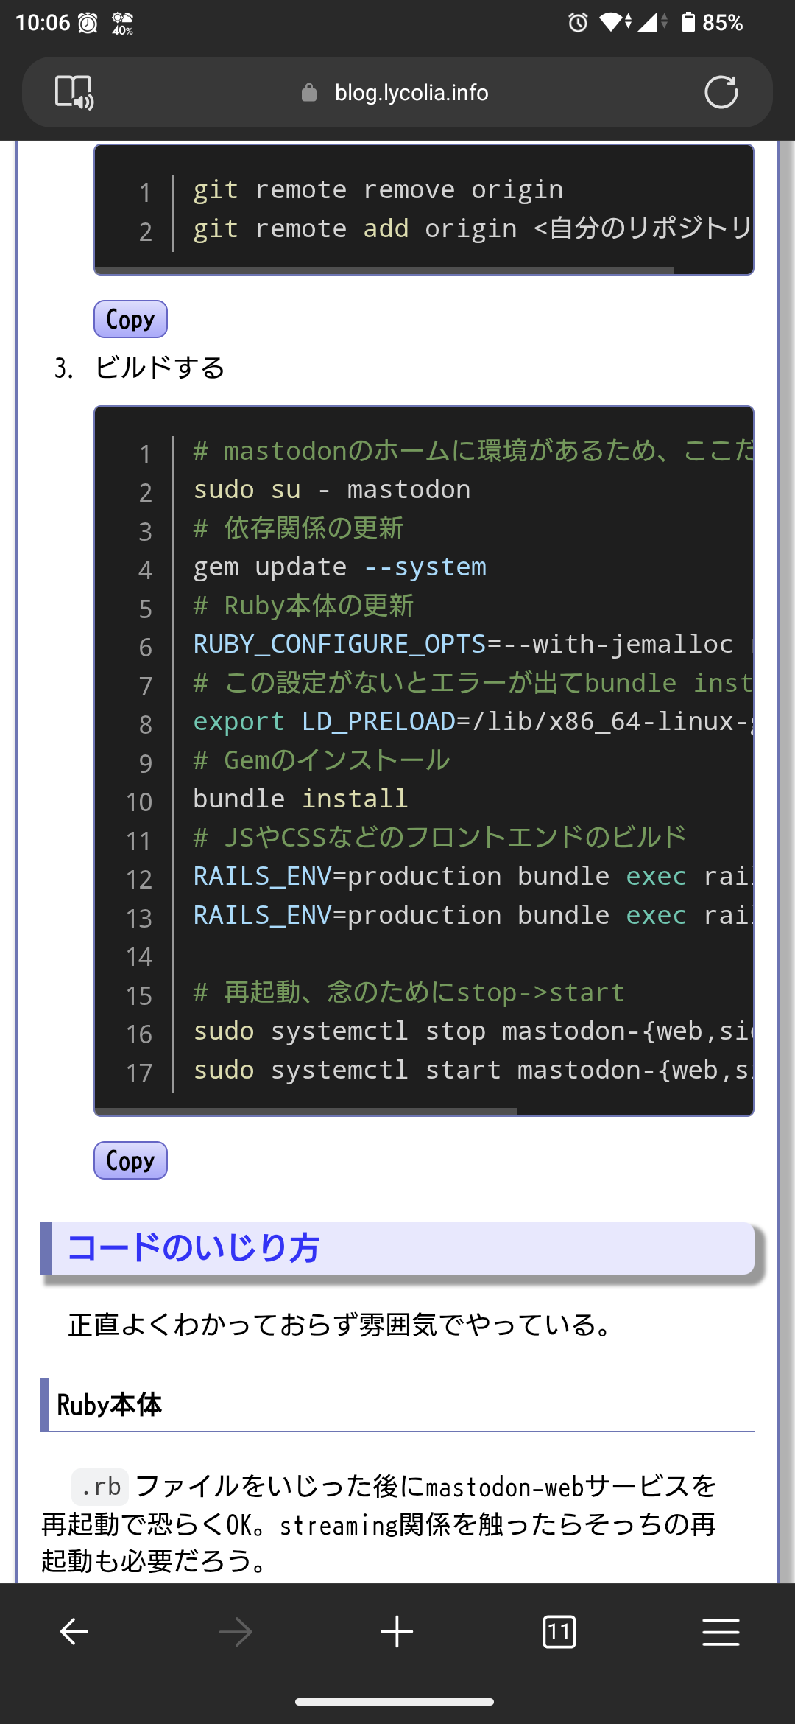The height and width of the screenshot is (1724, 795).
Task: Open a new tab with plus icon
Action: [x=397, y=1632]
